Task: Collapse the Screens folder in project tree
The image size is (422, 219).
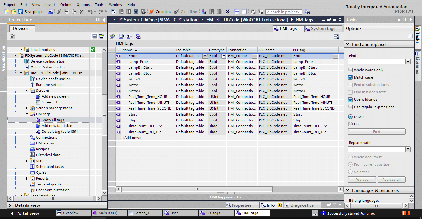Action: pos(27,91)
